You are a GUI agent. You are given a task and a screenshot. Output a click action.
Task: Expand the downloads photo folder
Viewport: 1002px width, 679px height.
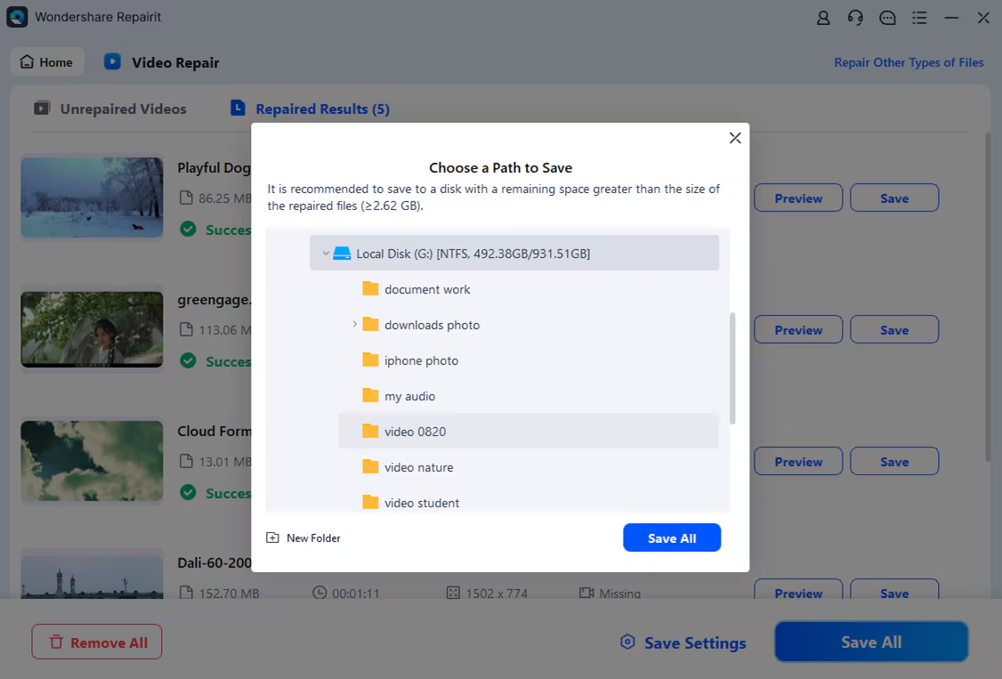coord(354,325)
